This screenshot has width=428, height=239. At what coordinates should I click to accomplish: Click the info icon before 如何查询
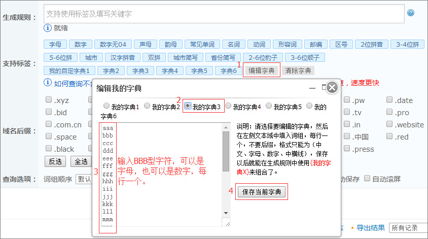pos(48,83)
